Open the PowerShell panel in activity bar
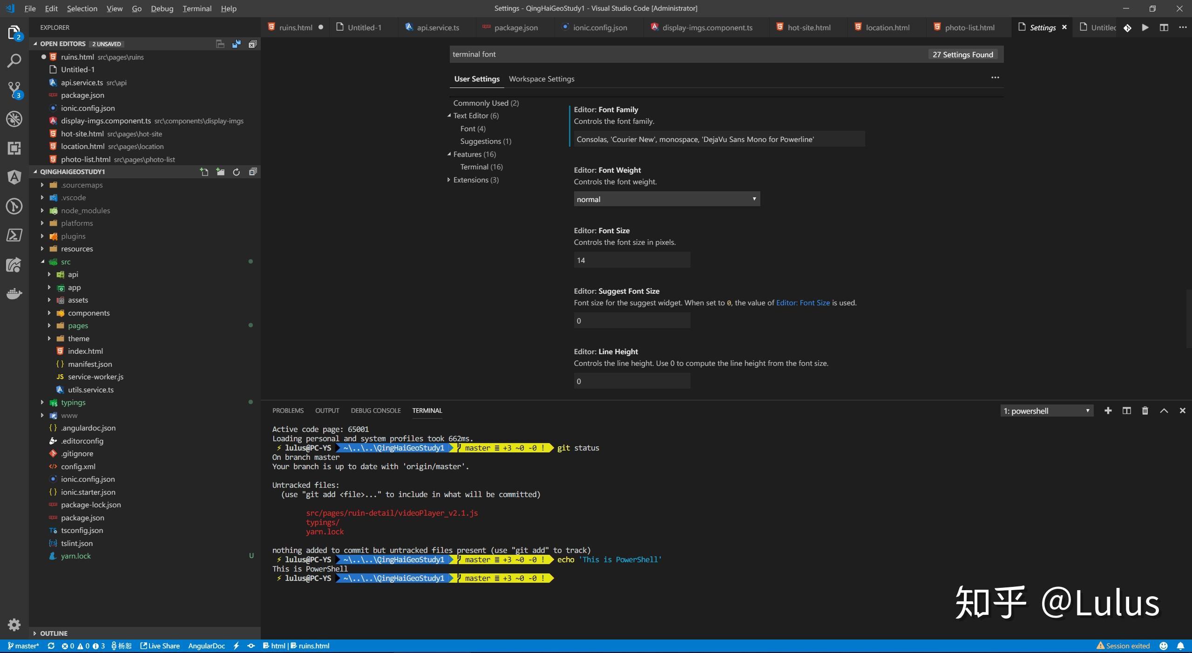 pos(14,235)
